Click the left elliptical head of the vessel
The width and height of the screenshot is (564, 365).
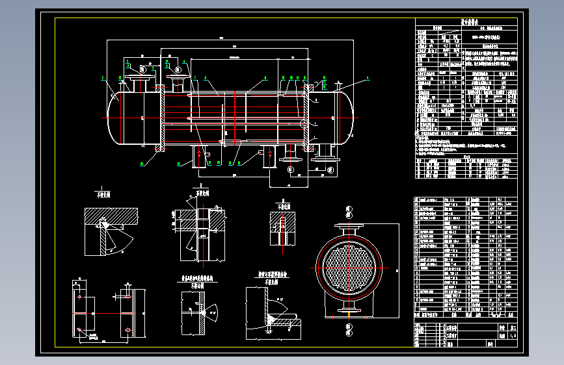(x=114, y=118)
